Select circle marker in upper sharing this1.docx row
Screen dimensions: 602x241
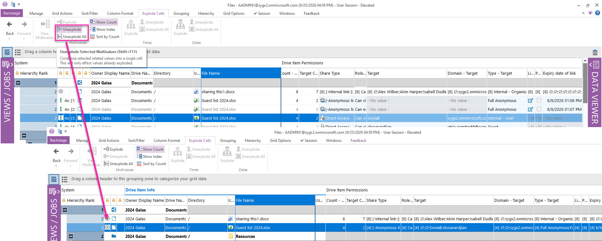click(61, 92)
